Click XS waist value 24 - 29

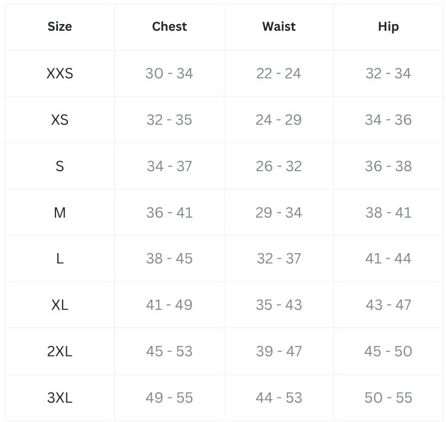278,120
